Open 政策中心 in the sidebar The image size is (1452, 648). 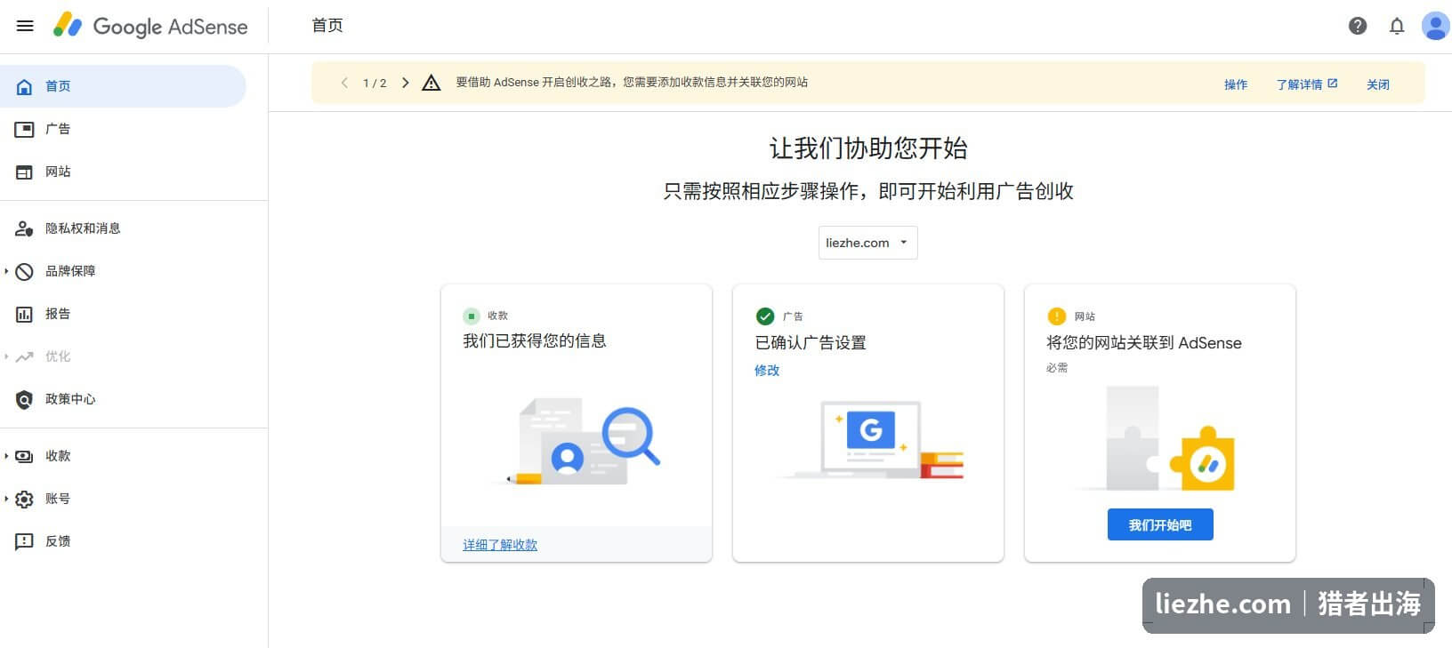pos(123,399)
